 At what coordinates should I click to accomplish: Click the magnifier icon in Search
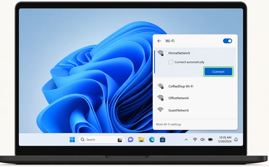[x=82, y=140]
